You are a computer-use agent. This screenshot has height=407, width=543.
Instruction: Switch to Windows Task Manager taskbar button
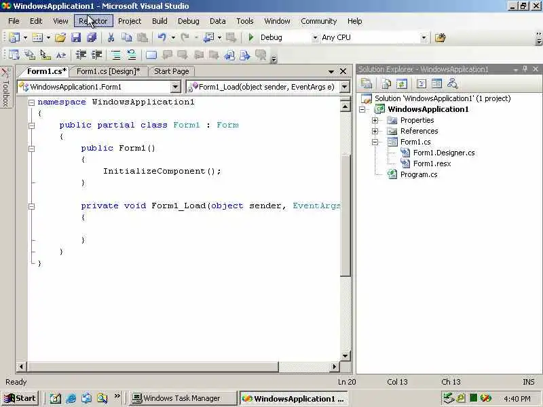click(182, 398)
